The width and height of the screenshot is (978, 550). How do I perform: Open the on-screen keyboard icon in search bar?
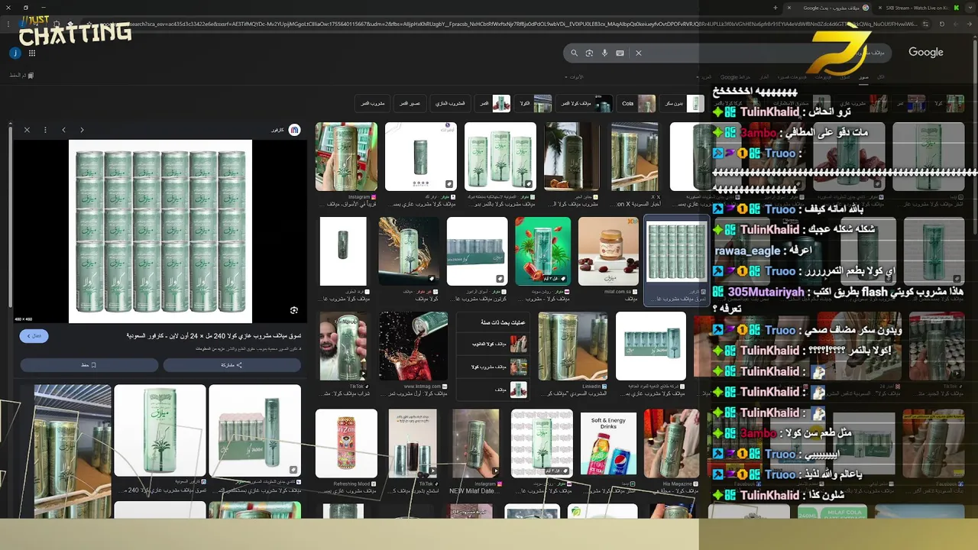[x=620, y=53]
